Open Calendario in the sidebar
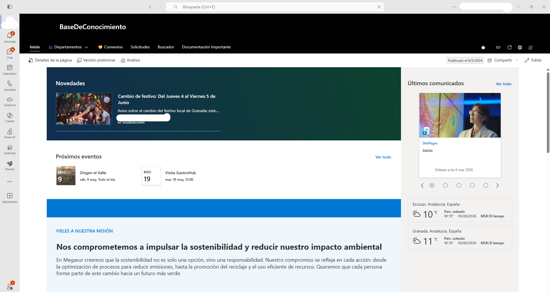This screenshot has height=292, width=550. tap(10, 69)
